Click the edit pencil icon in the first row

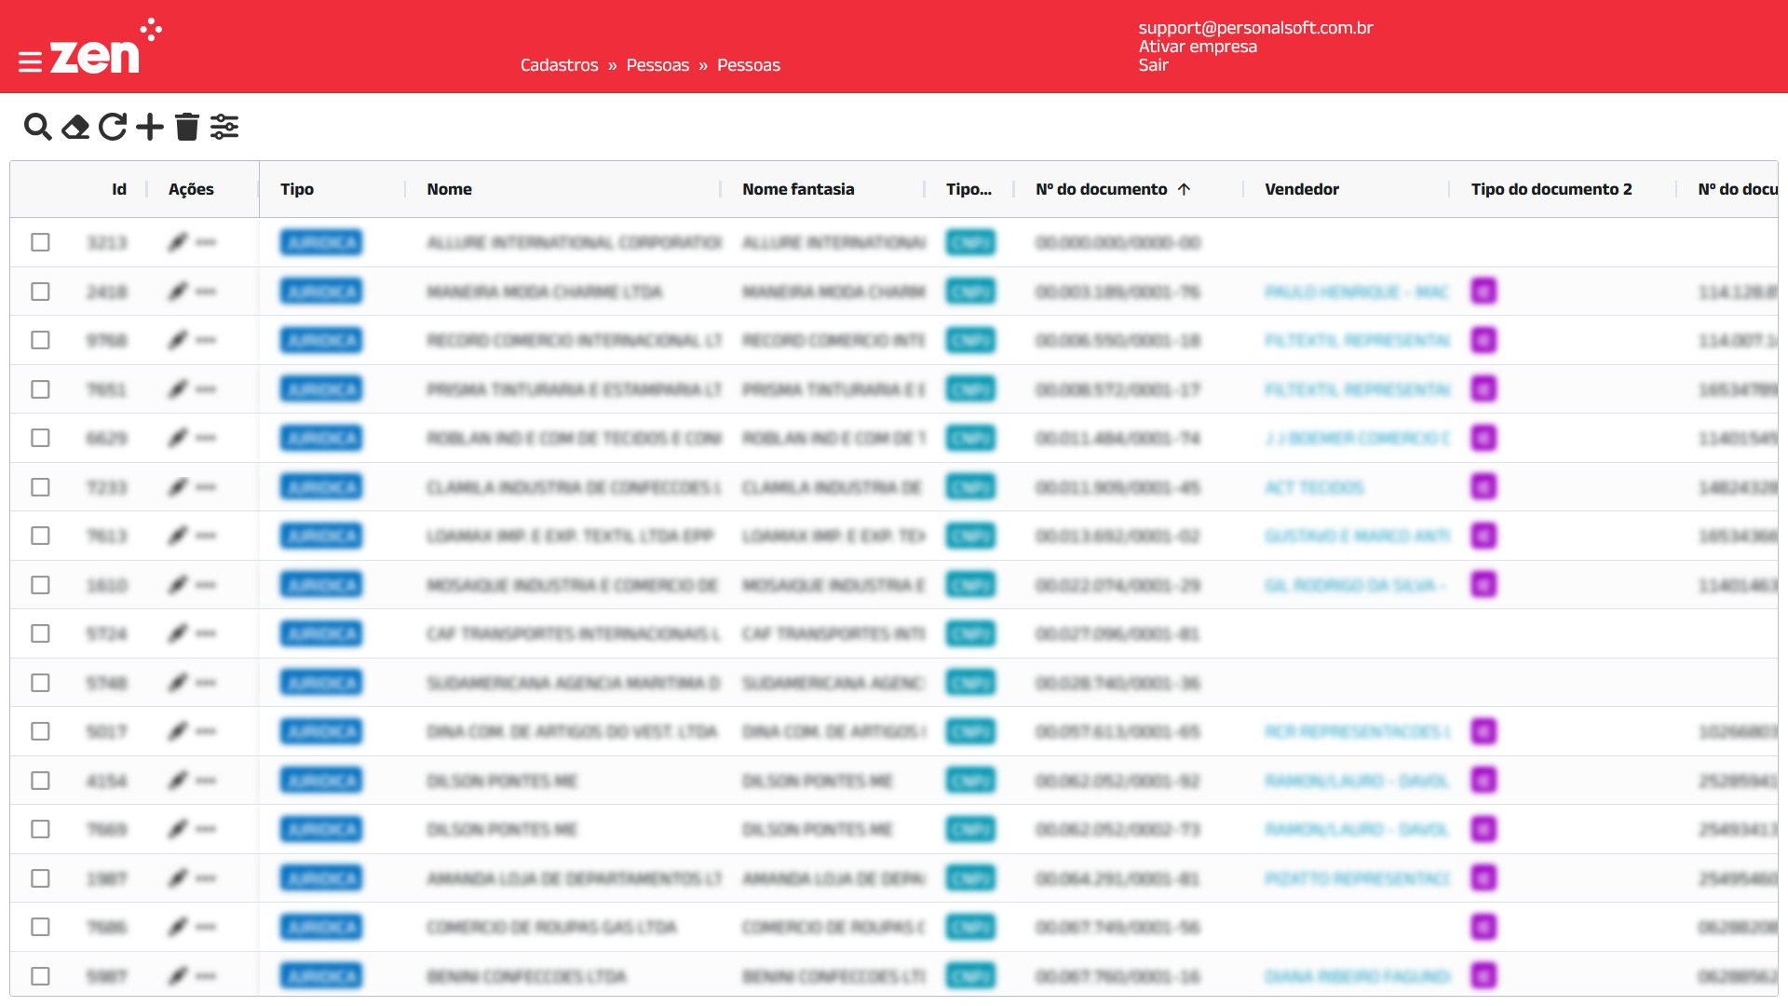(178, 242)
